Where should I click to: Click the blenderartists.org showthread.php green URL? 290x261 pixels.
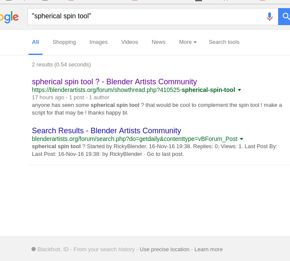(134, 90)
